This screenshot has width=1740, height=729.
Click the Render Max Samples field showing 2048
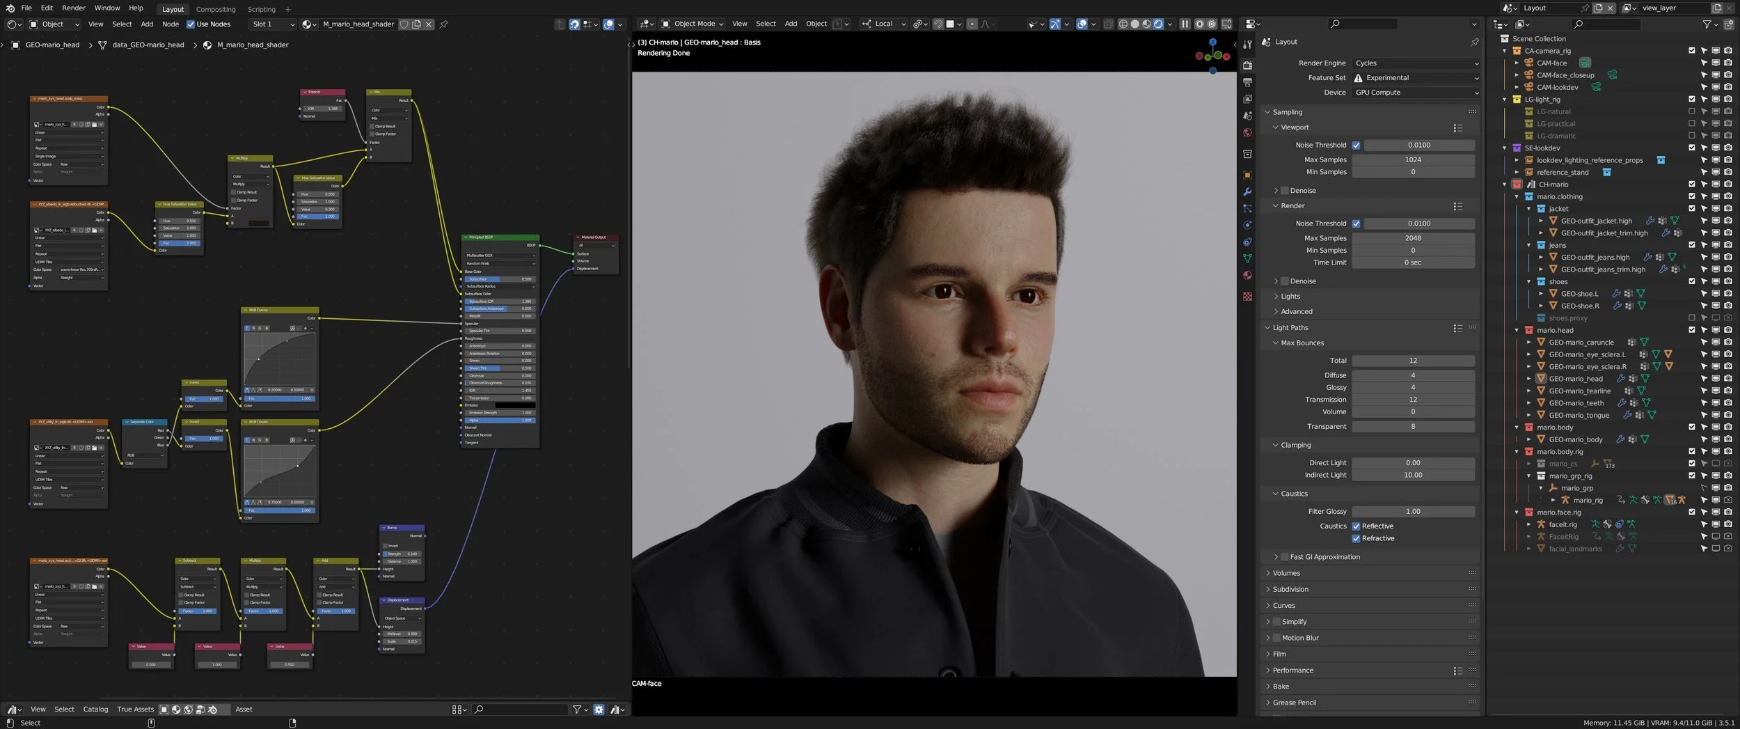(1413, 238)
